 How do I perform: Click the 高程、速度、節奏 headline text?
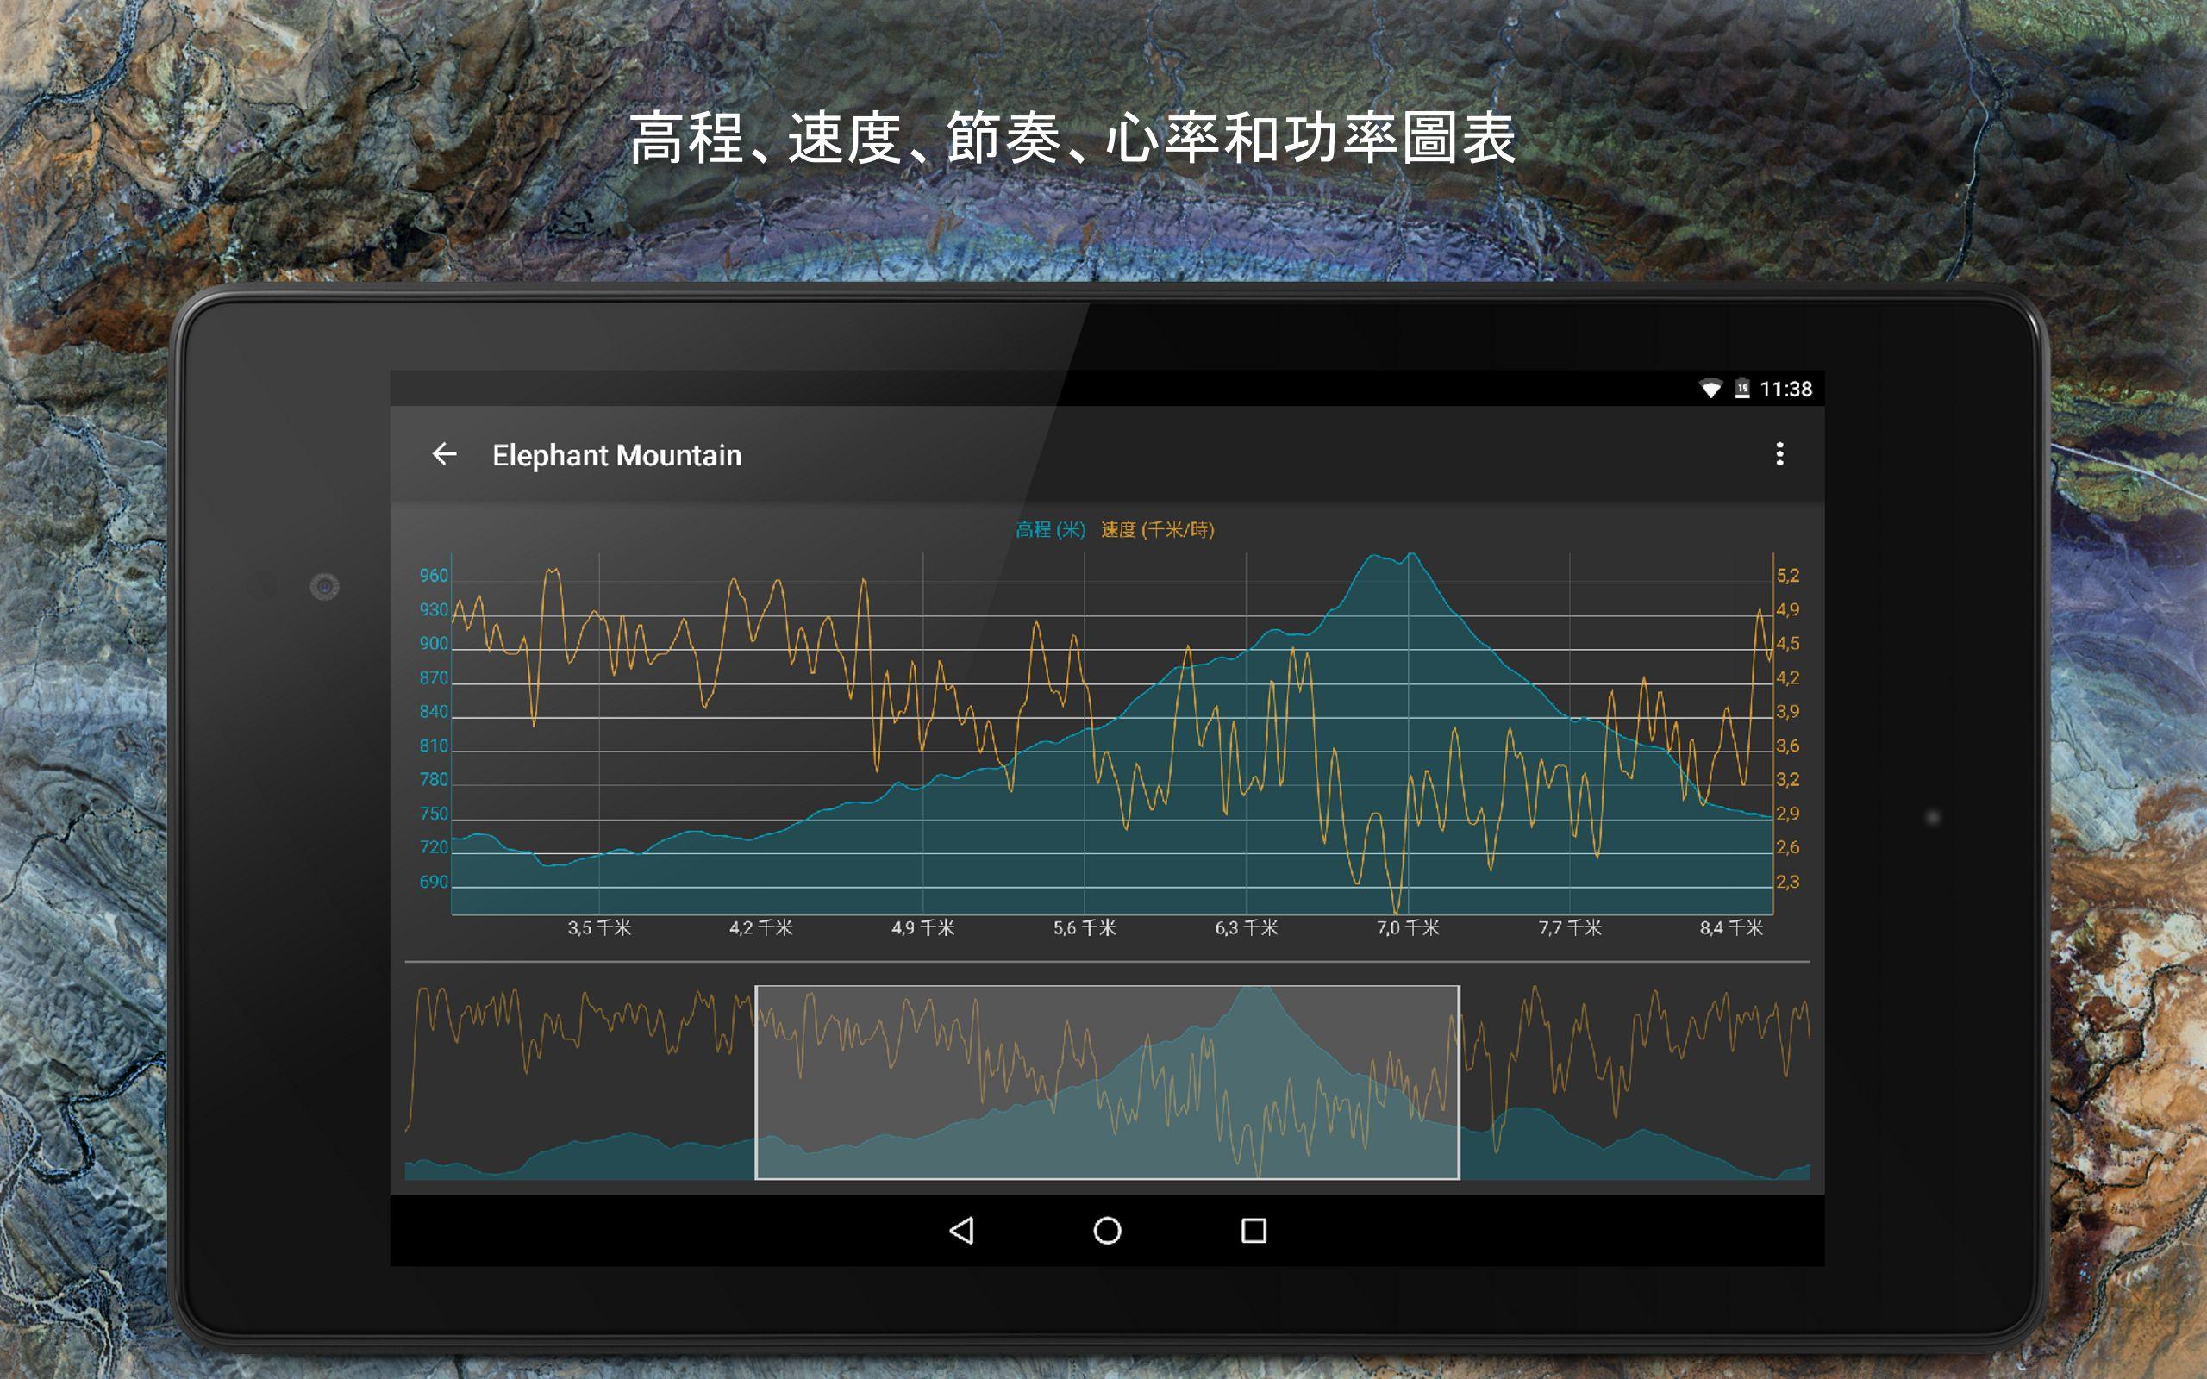847,139
